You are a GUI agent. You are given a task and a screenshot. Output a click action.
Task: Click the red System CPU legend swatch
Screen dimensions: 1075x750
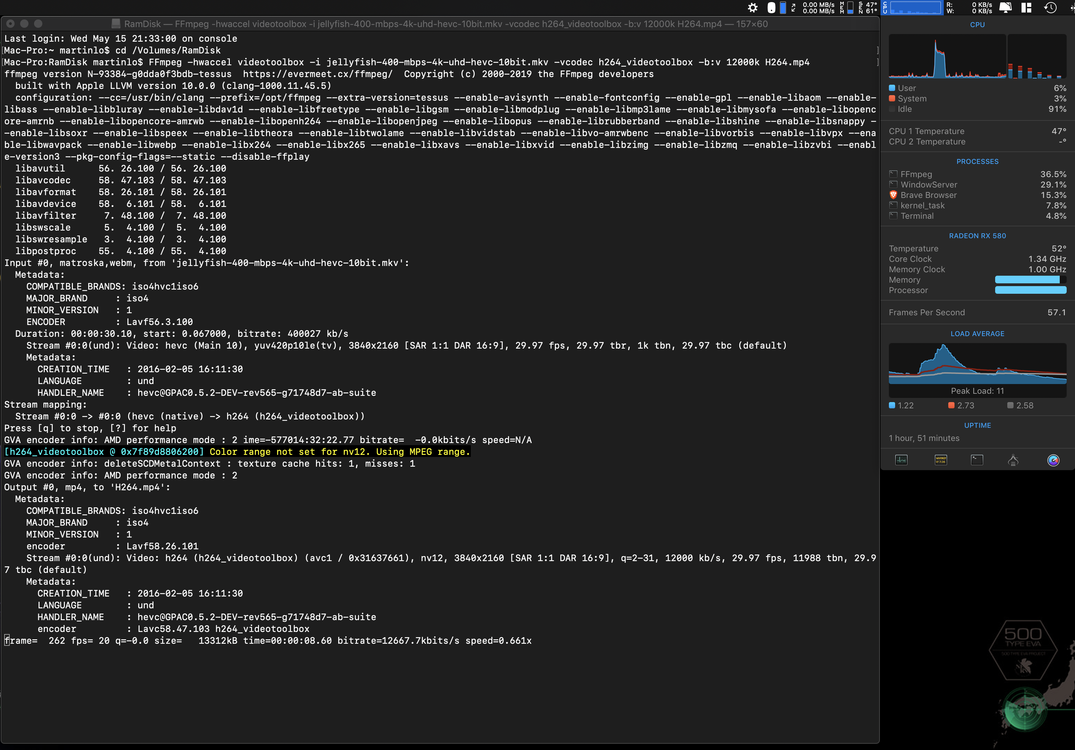[892, 98]
